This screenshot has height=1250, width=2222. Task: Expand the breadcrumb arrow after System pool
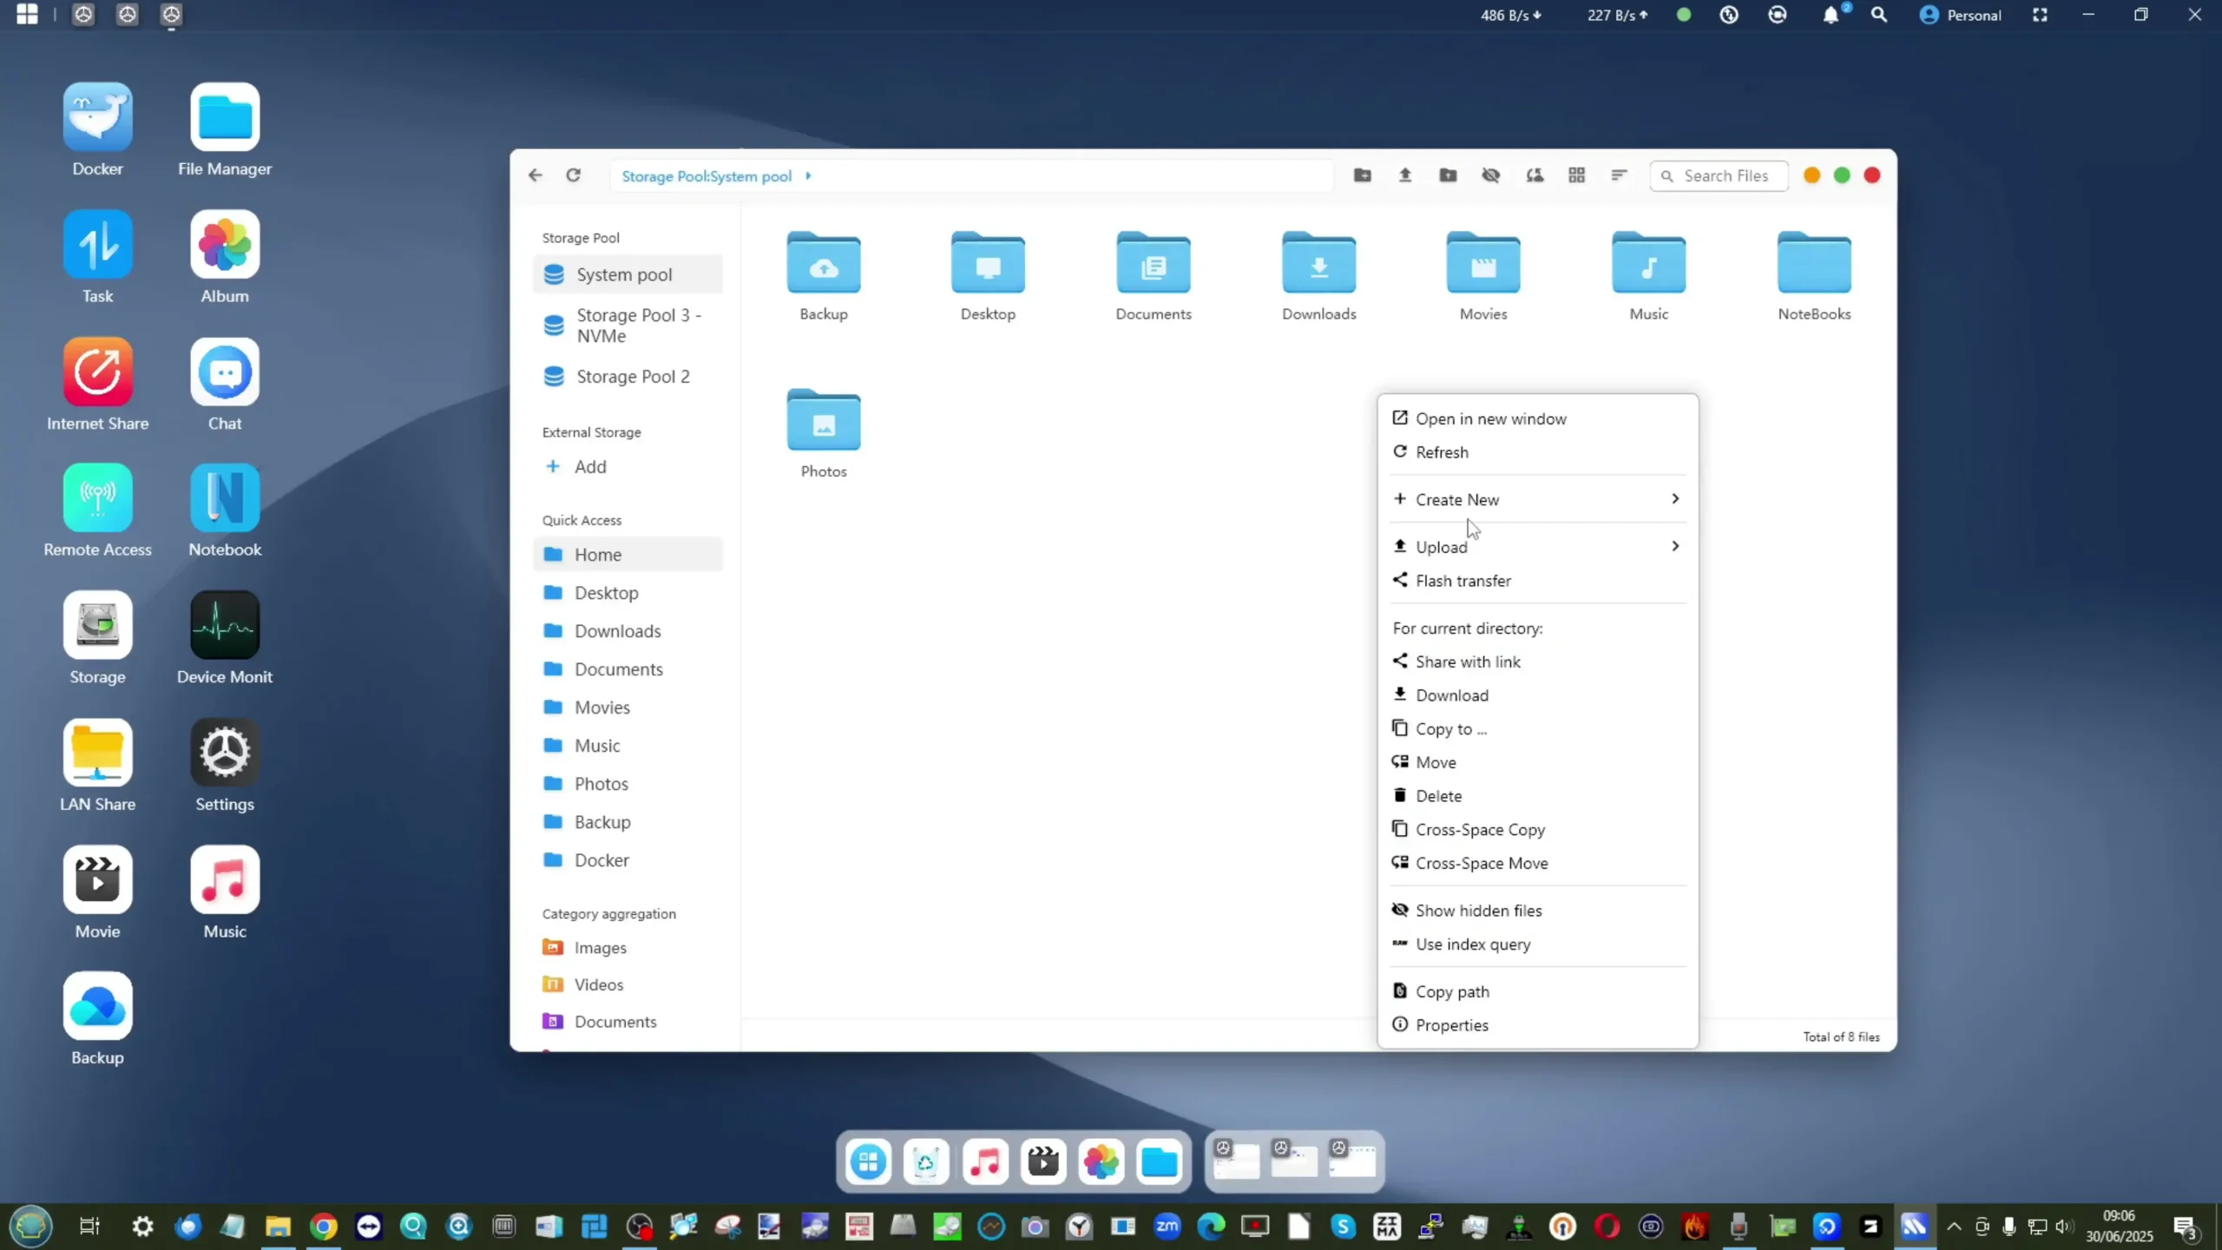point(808,175)
